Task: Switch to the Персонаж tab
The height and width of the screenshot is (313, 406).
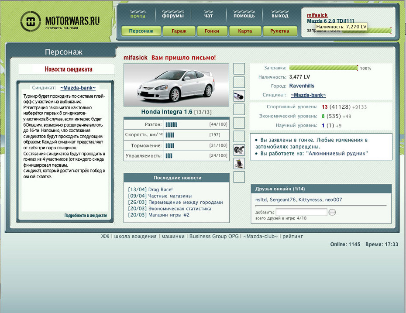Action: 141,31
